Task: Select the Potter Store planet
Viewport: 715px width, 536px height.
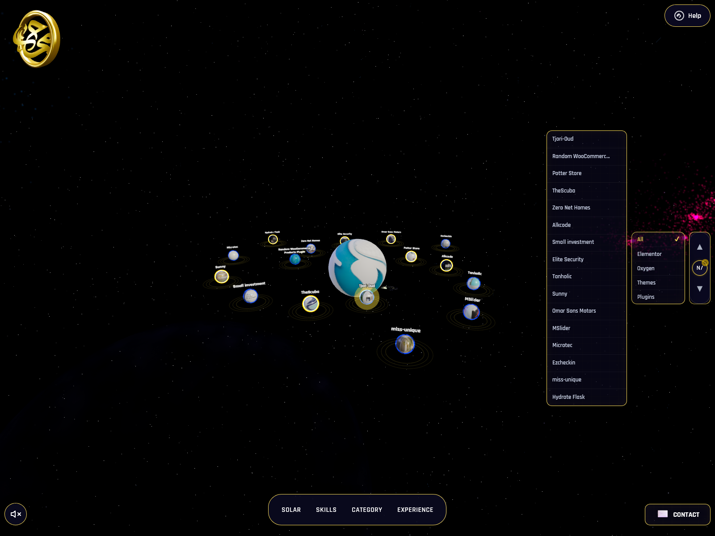Action: pyautogui.click(x=411, y=256)
